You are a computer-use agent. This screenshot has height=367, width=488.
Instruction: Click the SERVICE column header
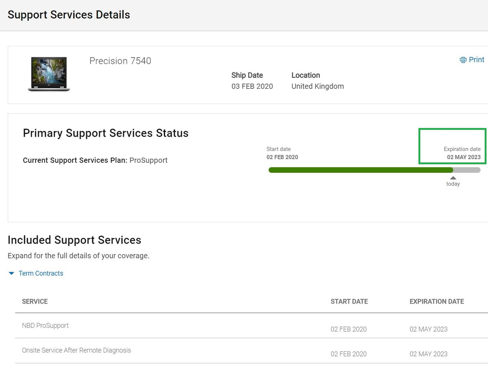point(35,301)
